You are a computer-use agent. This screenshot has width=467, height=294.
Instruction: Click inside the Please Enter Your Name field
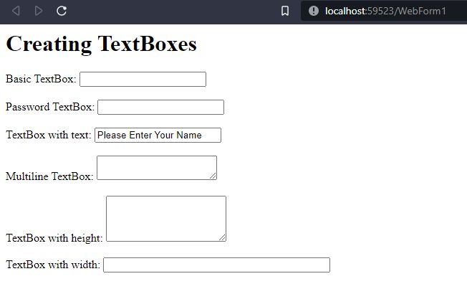click(x=158, y=135)
